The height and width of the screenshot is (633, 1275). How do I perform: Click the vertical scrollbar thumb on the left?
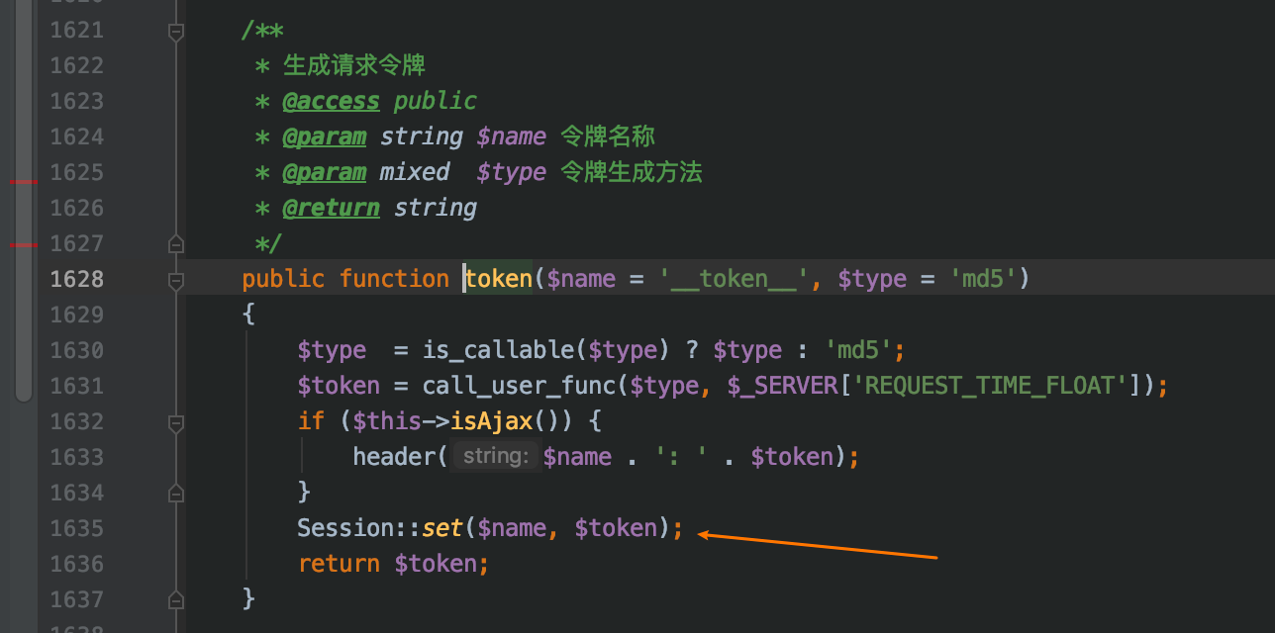click(x=23, y=198)
